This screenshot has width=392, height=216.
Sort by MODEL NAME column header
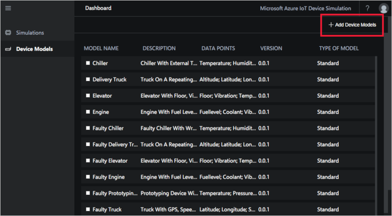pos(101,48)
